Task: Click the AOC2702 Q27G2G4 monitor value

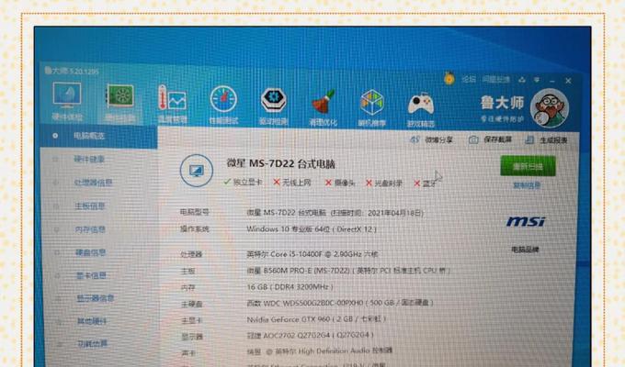Action: pyautogui.click(x=310, y=335)
